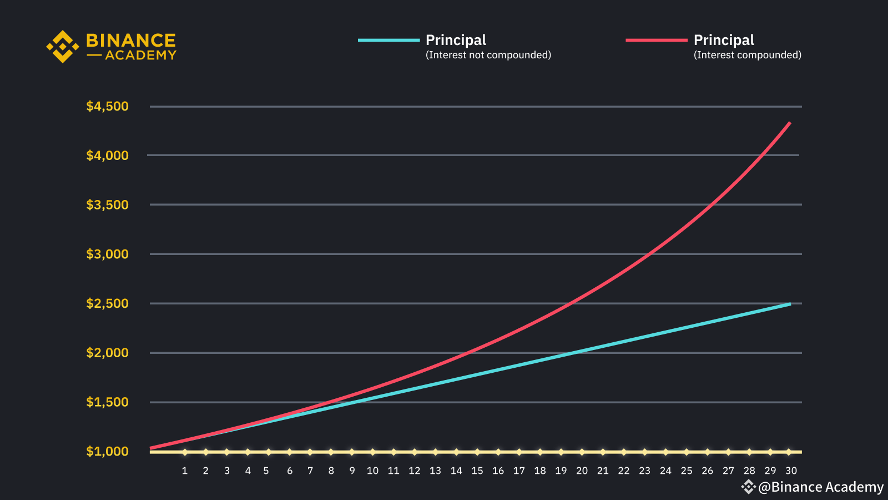Click the diamond marker above period 5
The height and width of the screenshot is (500, 888).
(x=269, y=452)
